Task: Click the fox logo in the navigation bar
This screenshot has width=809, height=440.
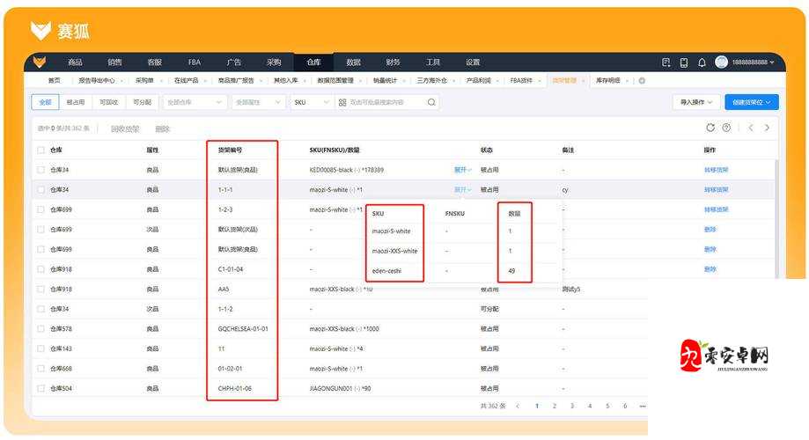Action: (40, 62)
